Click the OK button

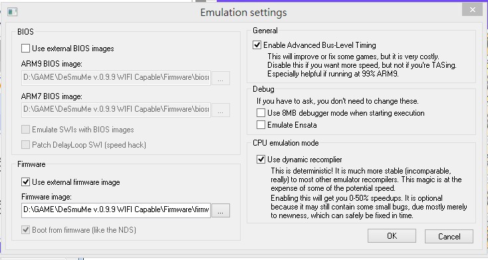392,236
